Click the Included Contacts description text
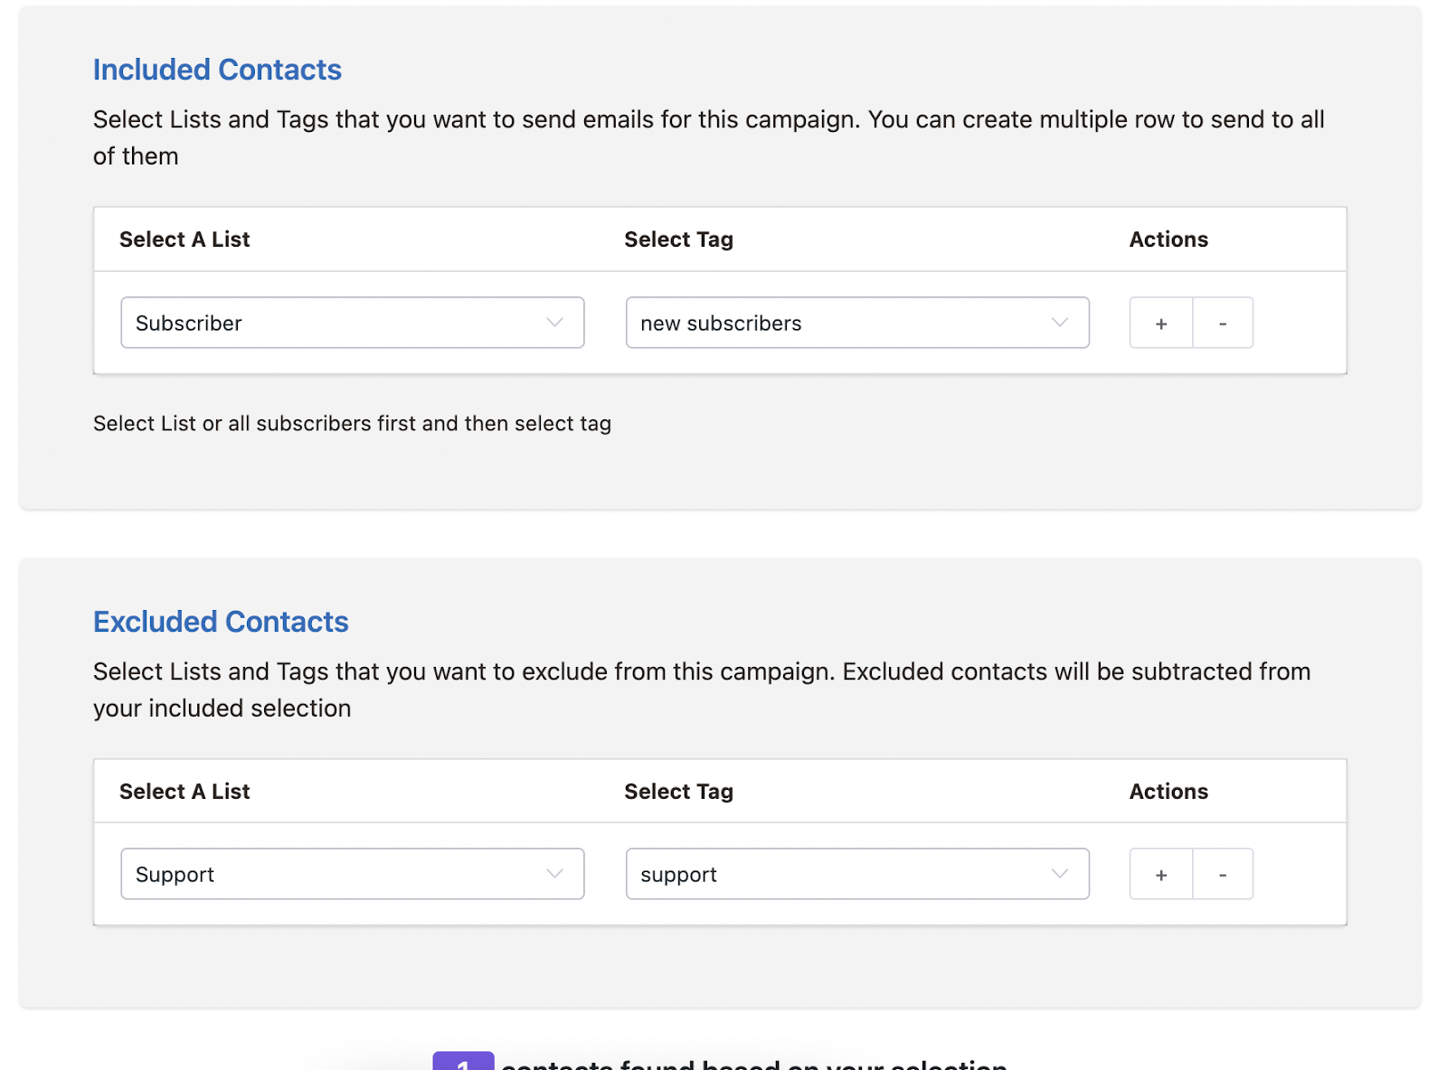Screen dimensions: 1447x1070 coord(708,120)
